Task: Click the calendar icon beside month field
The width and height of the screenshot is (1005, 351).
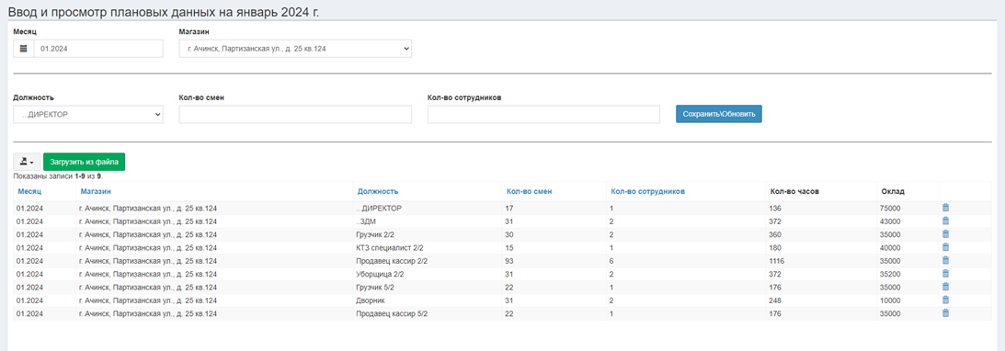Action: 24,49
